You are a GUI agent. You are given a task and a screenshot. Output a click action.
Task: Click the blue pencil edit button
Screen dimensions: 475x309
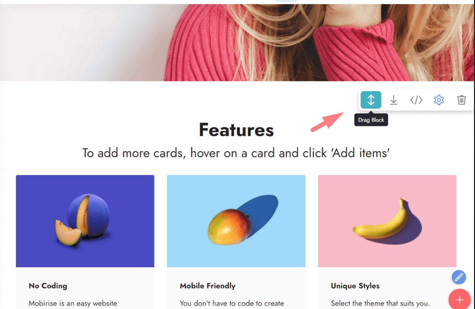click(x=459, y=277)
